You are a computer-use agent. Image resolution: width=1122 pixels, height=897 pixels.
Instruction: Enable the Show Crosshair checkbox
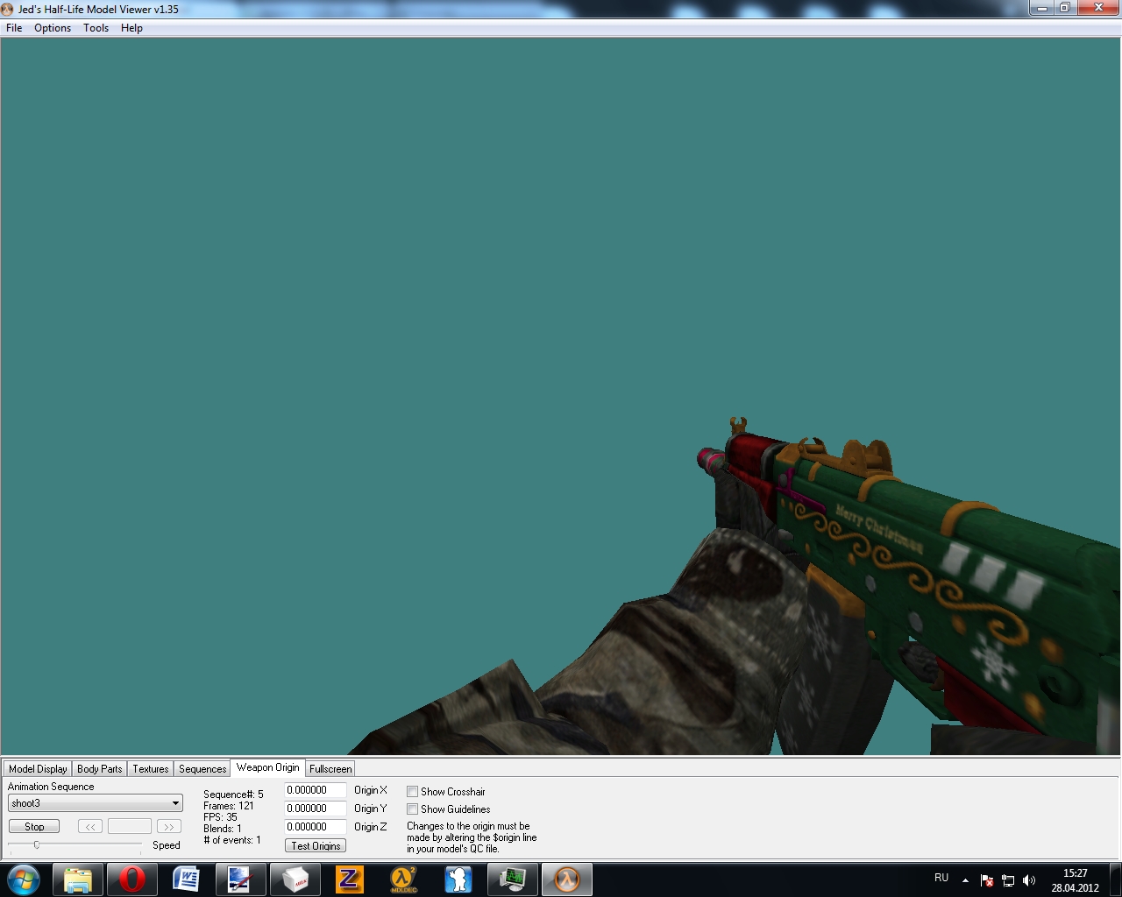click(x=412, y=792)
